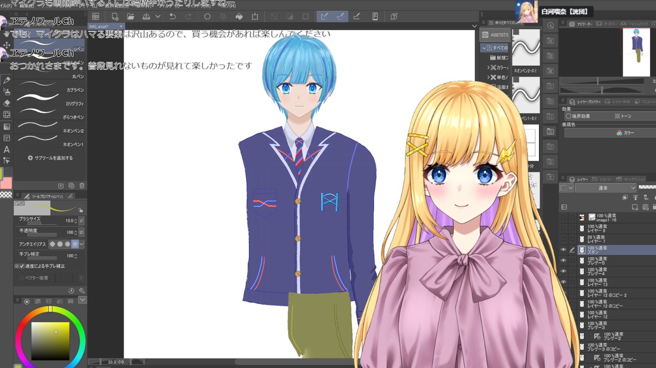
Task: Open sub tool detail wrench icon
Action: pyautogui.click(x=82, y=291)
